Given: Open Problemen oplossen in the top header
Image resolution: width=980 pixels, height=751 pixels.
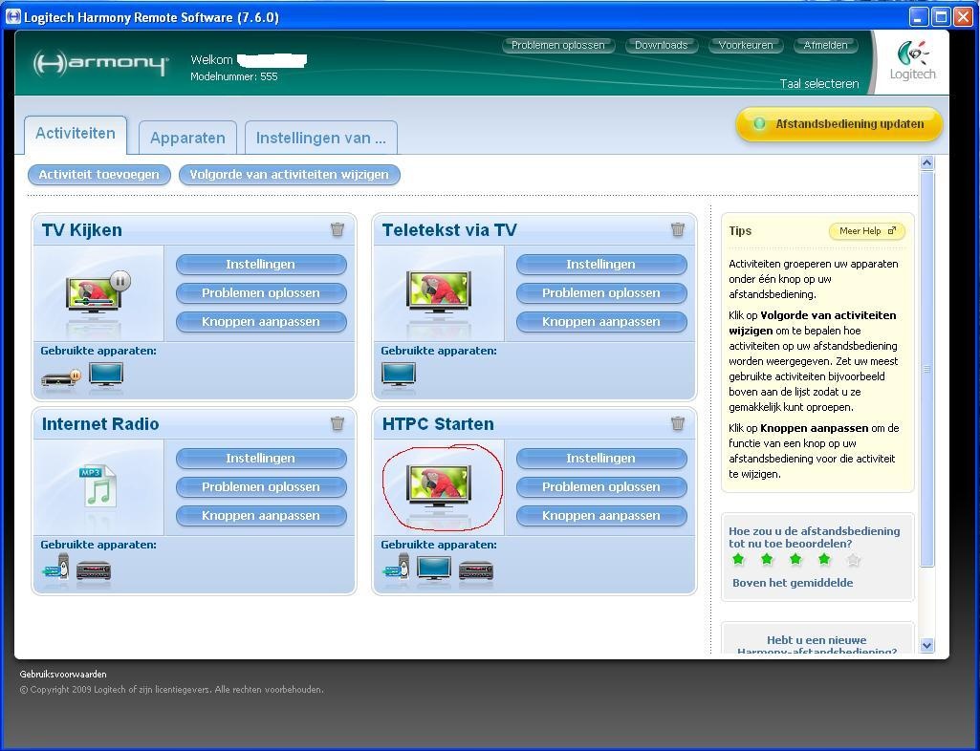Looking at the screenshot, I should click(x=558, y=45).
